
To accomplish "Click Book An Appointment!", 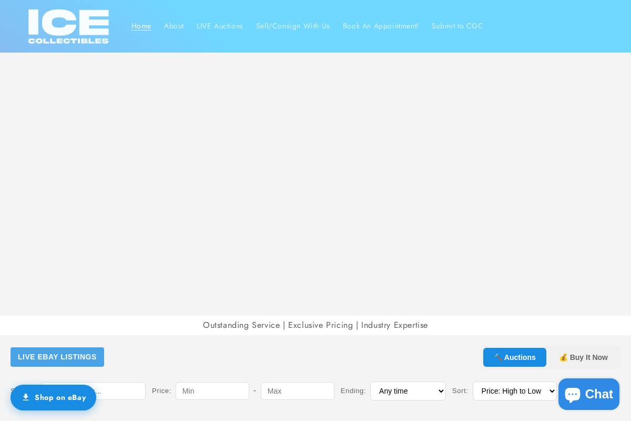I will click(381, 26).
